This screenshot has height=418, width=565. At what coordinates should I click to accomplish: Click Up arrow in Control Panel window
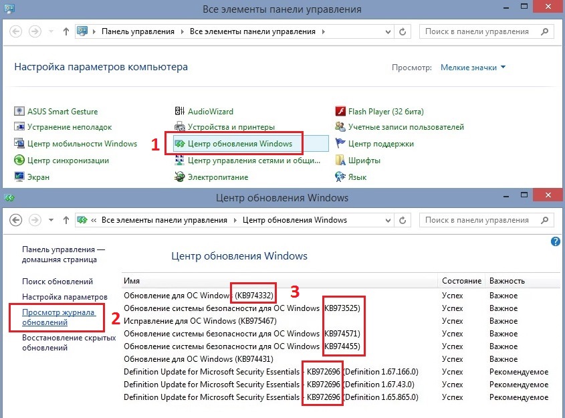66,31
